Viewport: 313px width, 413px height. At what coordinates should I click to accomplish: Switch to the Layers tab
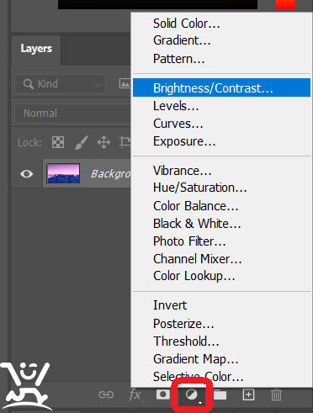click(x=36, y=49)
